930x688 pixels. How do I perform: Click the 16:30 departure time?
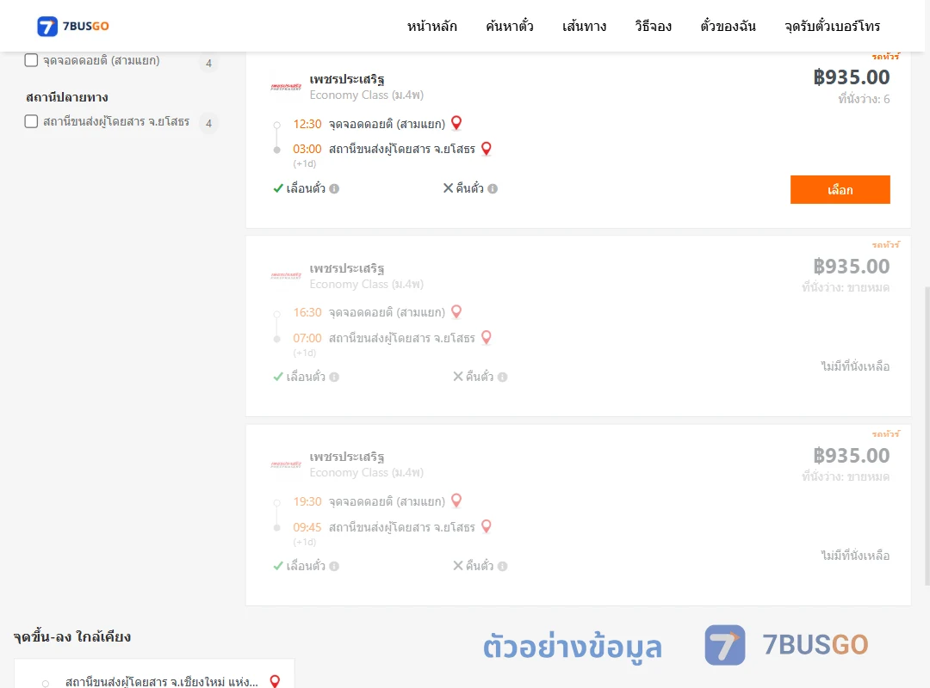[307, 312]
